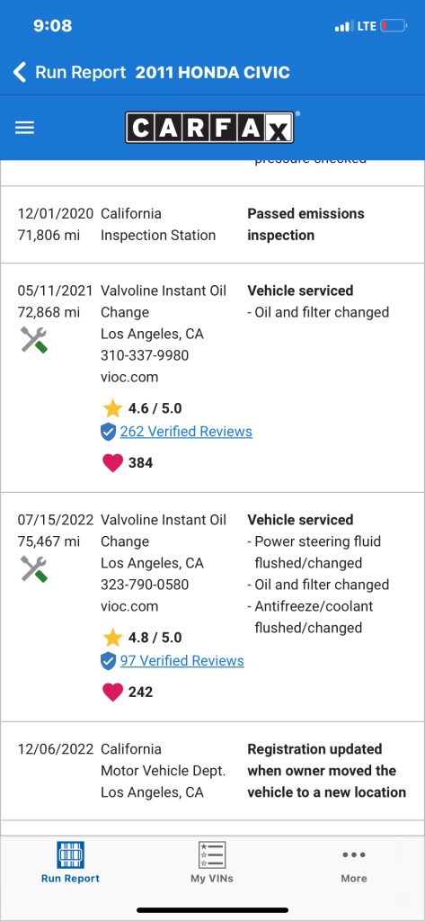This screenshot has height=921, width=425.
Task: Open the 97 Verified Reviews link
Action: pos(182,661)
